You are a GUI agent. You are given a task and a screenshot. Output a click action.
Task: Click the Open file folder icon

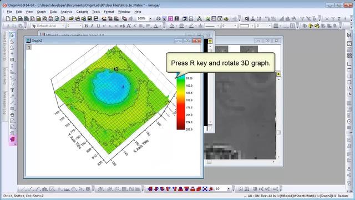point(72,18)
